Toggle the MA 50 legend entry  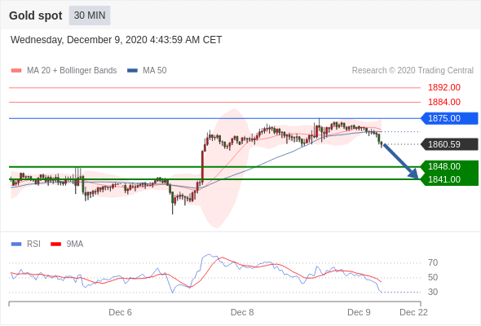tap(147, 71)
